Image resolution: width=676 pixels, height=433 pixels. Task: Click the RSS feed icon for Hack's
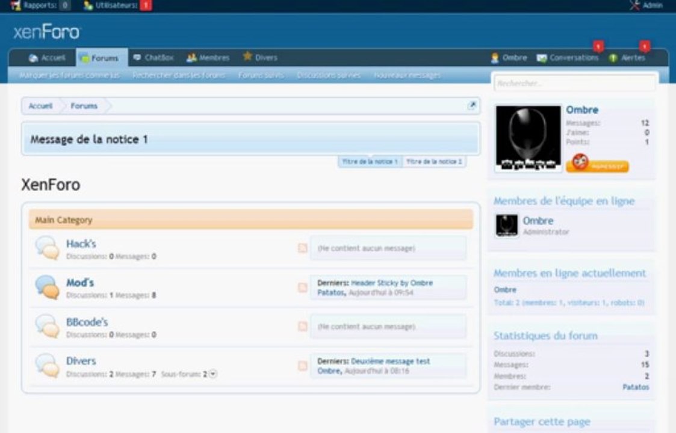tap(303, 248)
